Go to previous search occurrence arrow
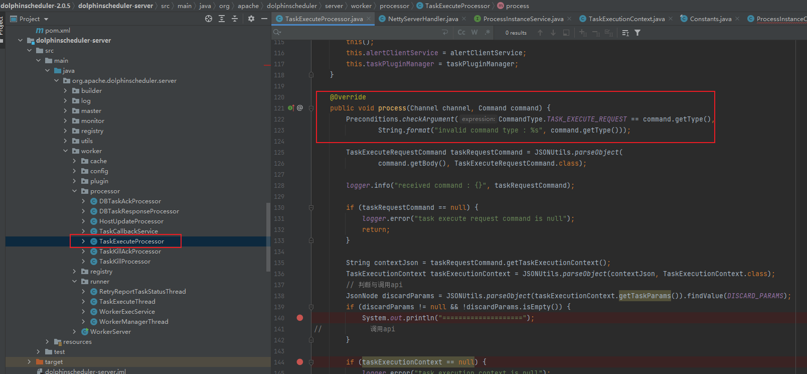807x374 pixels. (x=540, y=33)
